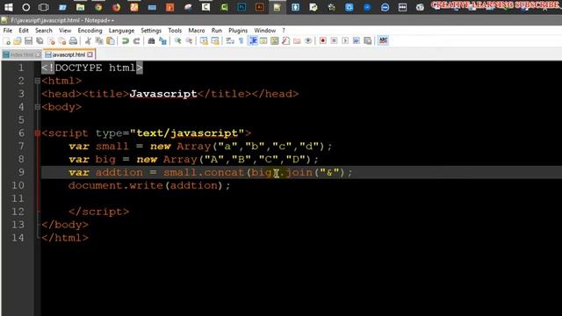Stop macro recording with the stop icon
This screenshot has width=562, height=316.
coord(334,41)
